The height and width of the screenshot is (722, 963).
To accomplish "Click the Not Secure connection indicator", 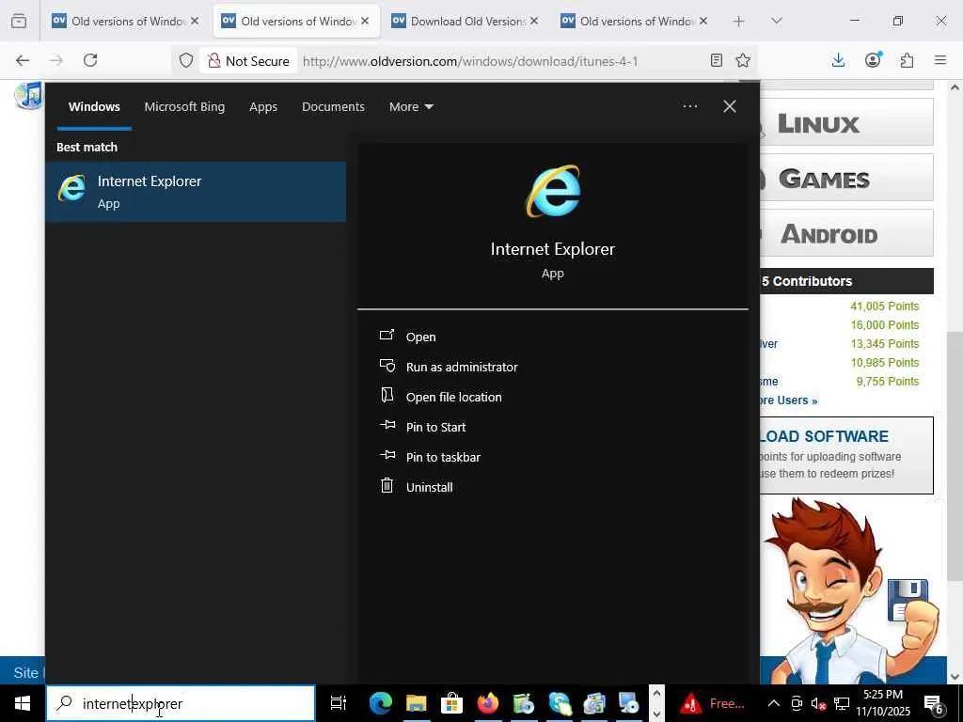I will 248,61.
